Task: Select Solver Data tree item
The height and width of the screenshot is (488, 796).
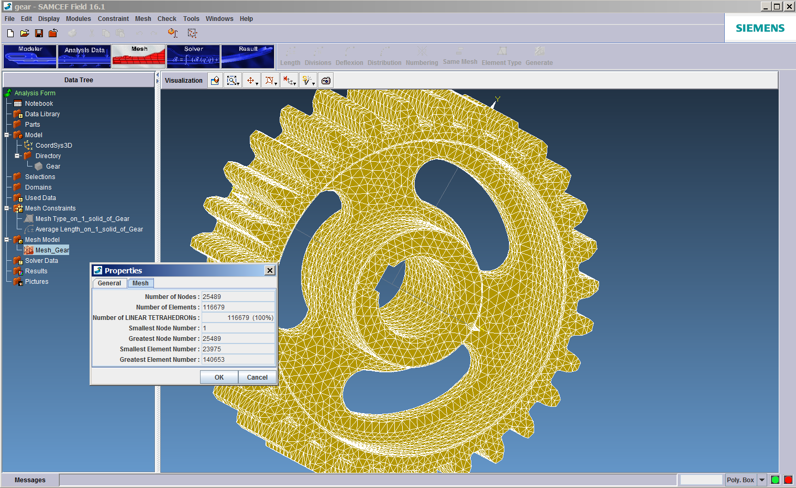Action: coord(41,261)
